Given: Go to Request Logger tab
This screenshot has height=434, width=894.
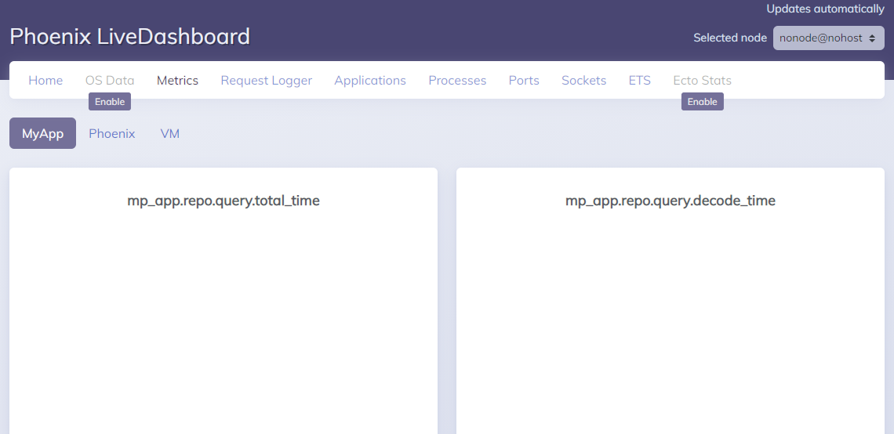Looking at the screenshot, I should click(267, 81).
